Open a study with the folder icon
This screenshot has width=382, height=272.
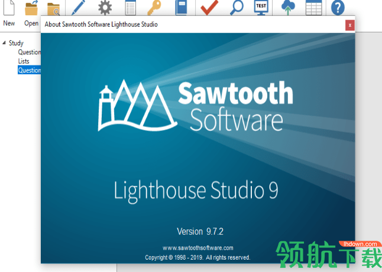31,8
